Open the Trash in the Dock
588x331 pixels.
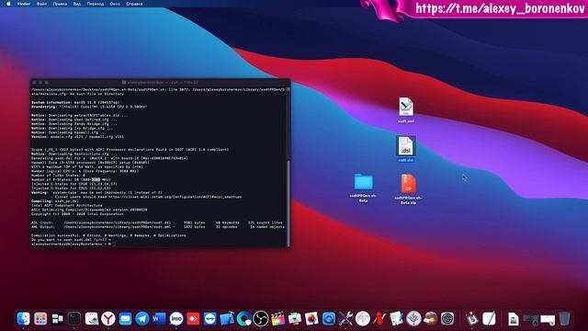pos(565,319)
